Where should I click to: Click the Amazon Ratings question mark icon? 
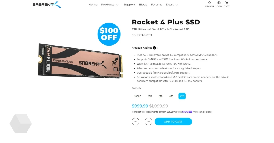154,48
